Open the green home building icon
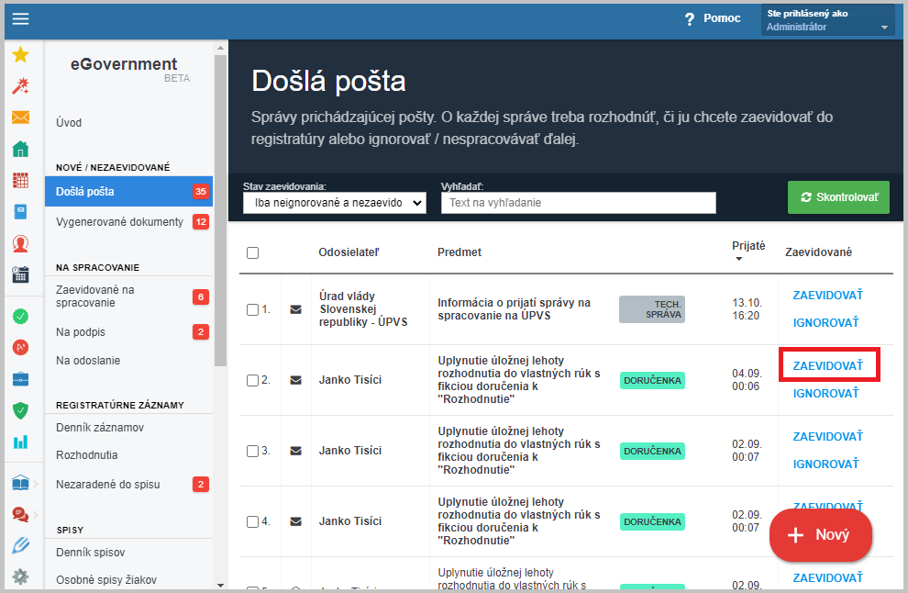908x593 pixels. click(x=20, y=149)
